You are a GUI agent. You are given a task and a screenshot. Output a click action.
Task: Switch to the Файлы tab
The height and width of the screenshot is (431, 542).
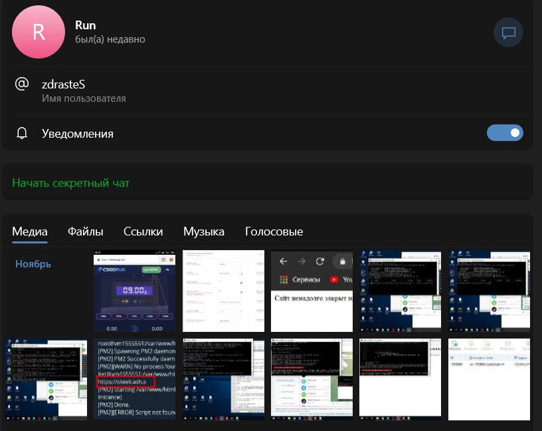tap(86, 231)
